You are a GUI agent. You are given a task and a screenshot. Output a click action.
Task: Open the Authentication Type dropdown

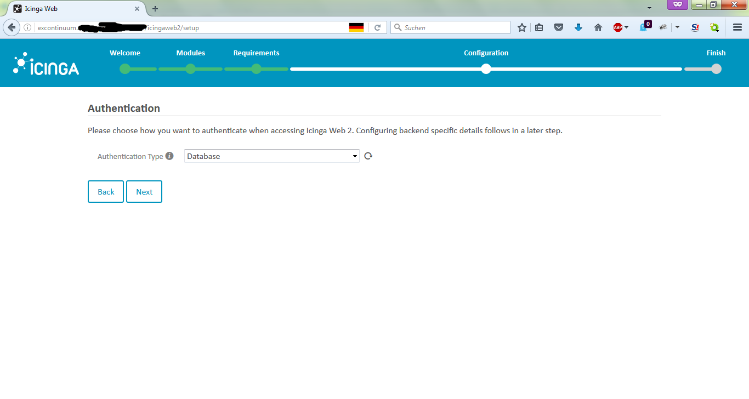(x=271, y=156)
